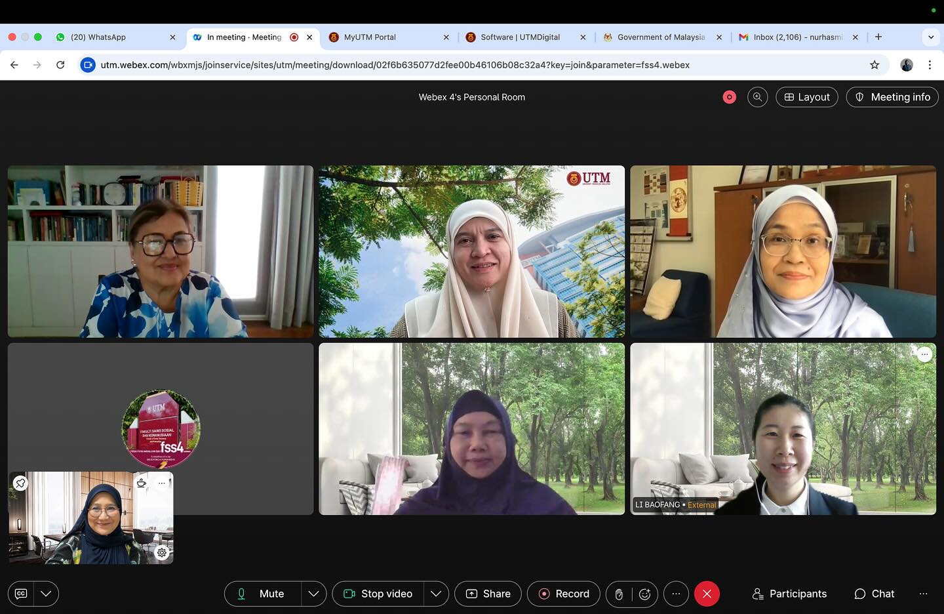This screenshot has height=614, width=944.
Task: Open more options in control bar
Action: (676, 594)
